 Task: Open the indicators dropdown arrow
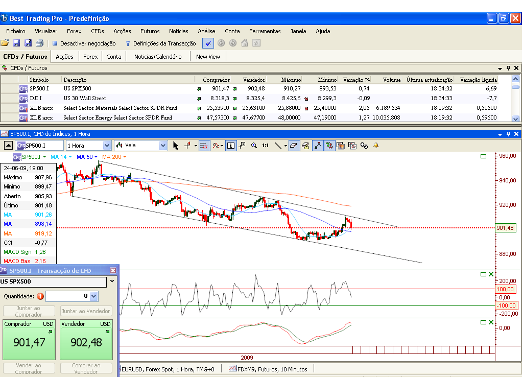pos(222,146)
